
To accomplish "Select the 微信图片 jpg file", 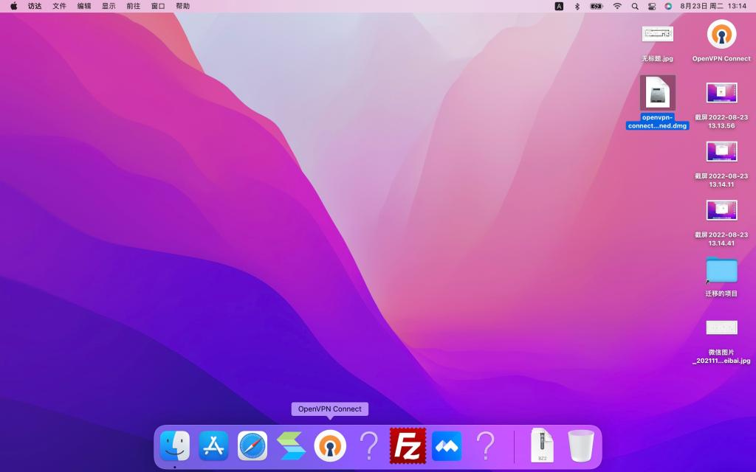I will pyautogui.click(x=721, y=327).
